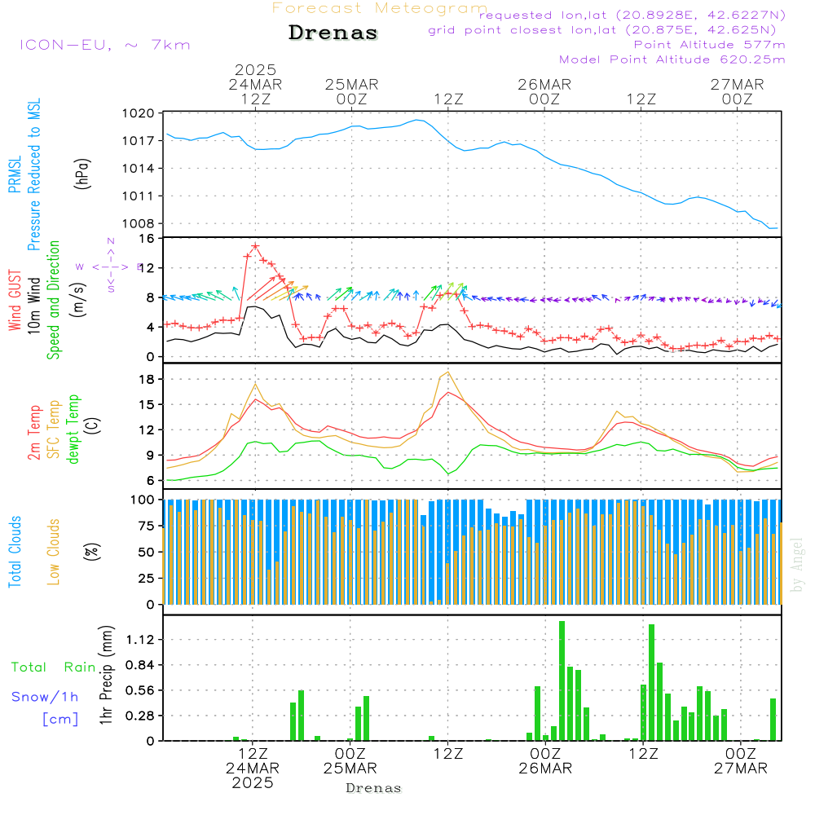
Task: Select the Forecast Meteogram heading
Action: [379, 8]
